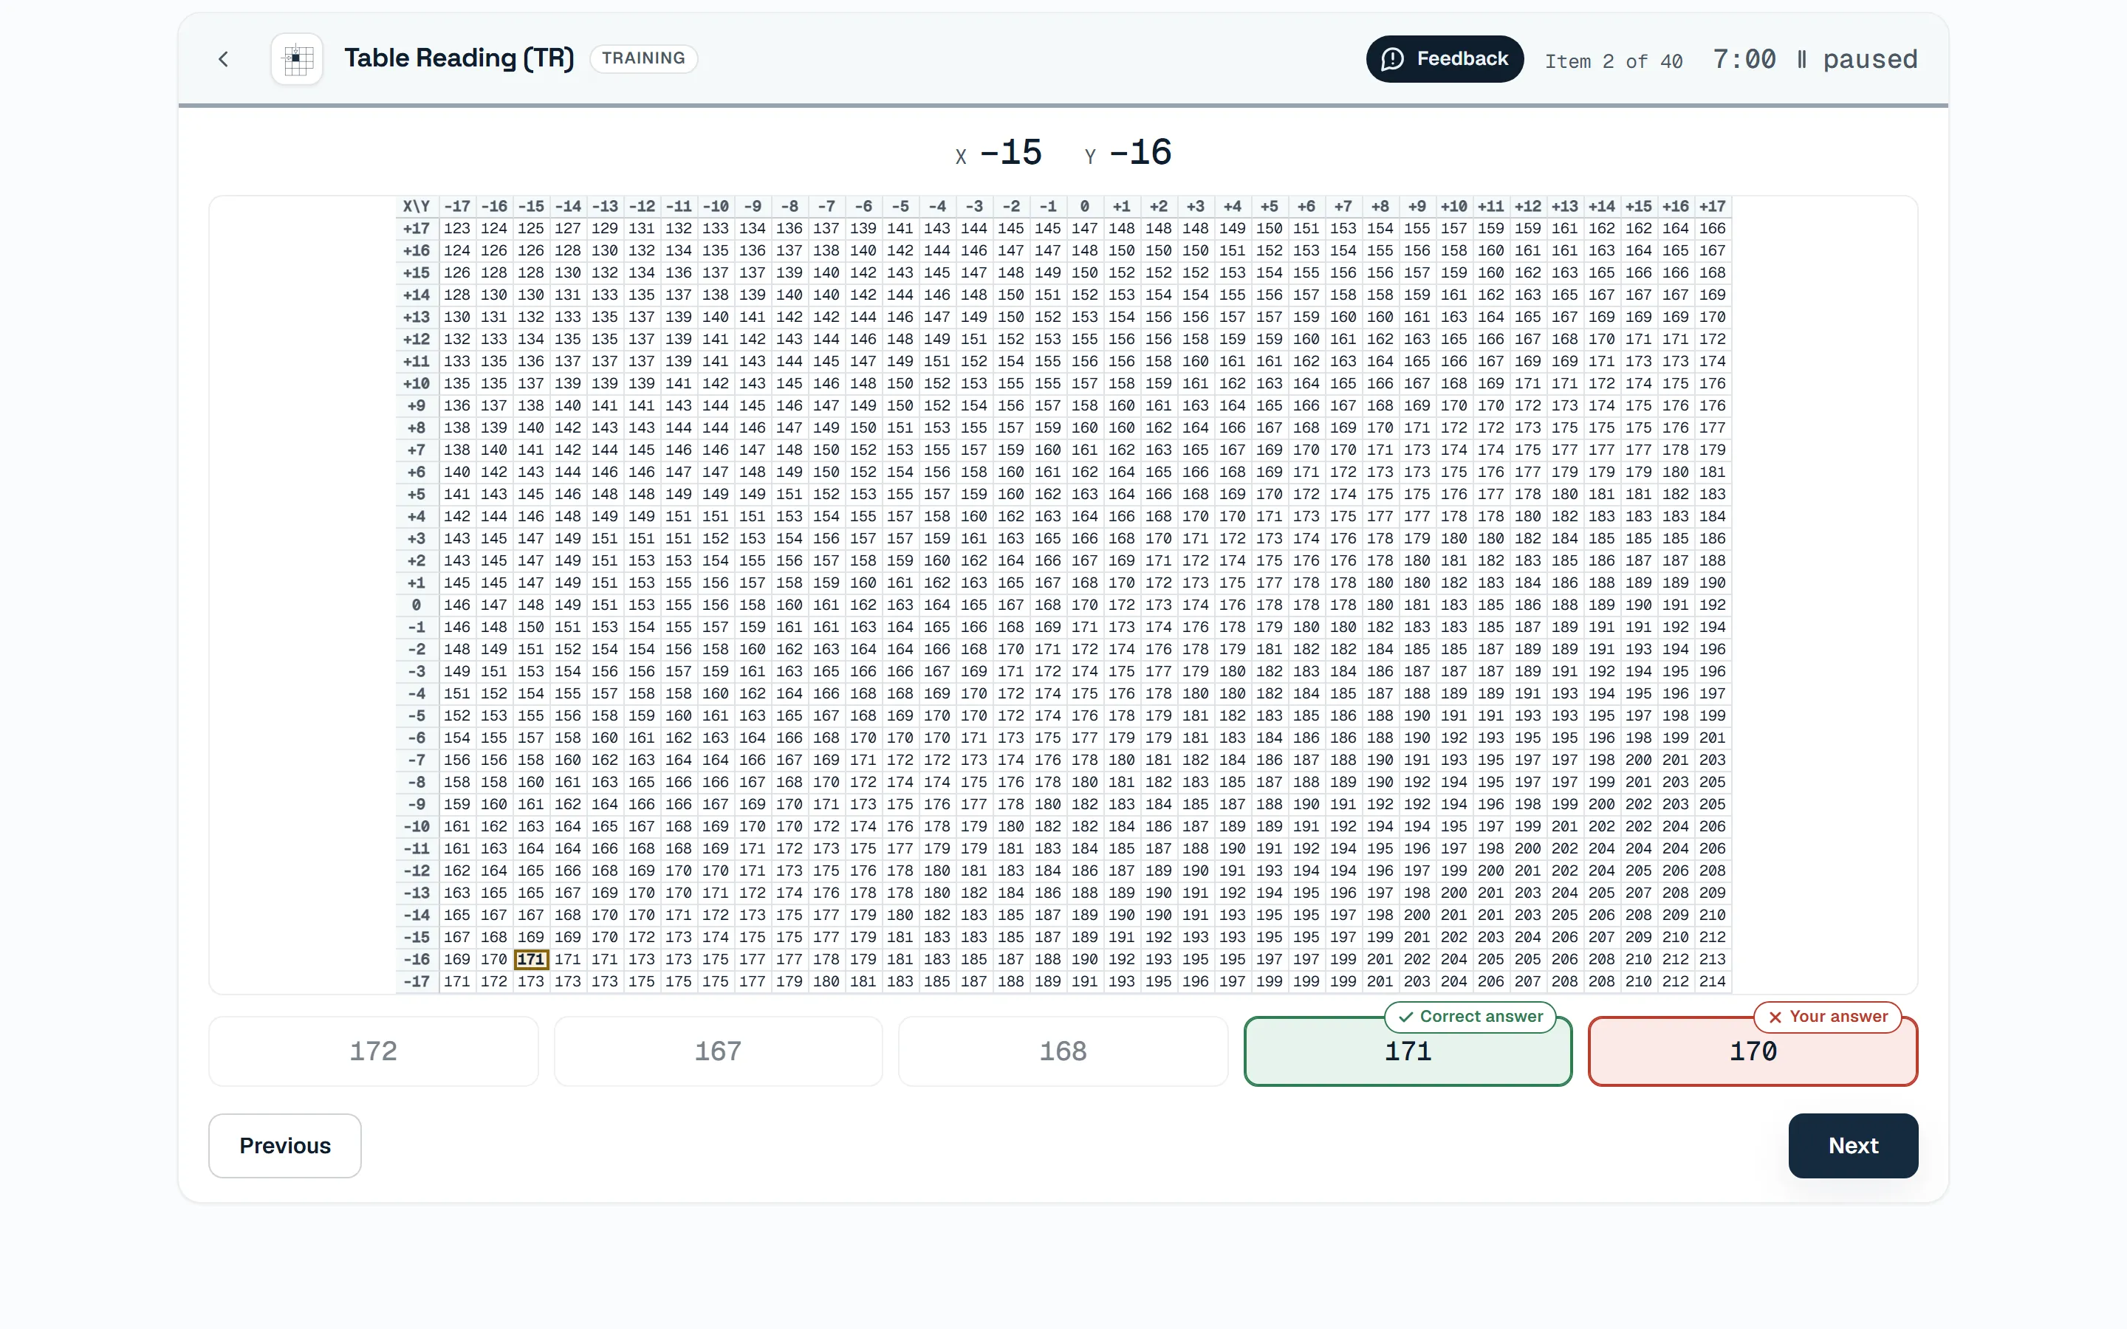The width and height of the screenshot is (2127, 1329).
Task: Return to the Previous item
Action: point(285,1145)
